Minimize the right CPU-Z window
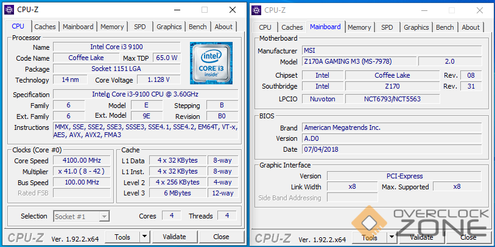This screenshot has height=247, width=495. coord(424,10)
